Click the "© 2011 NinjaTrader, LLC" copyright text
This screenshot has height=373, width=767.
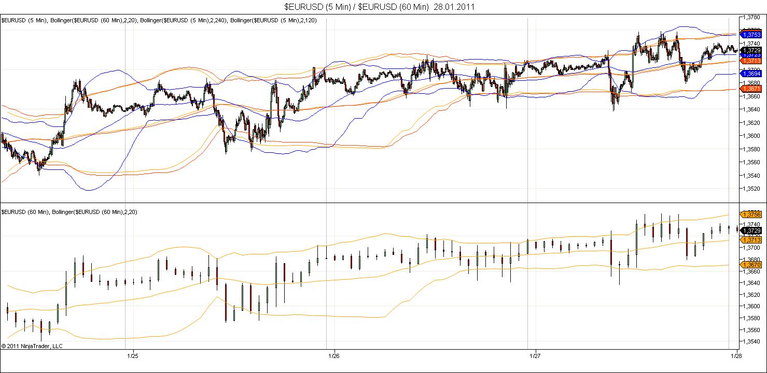point(32,346)
